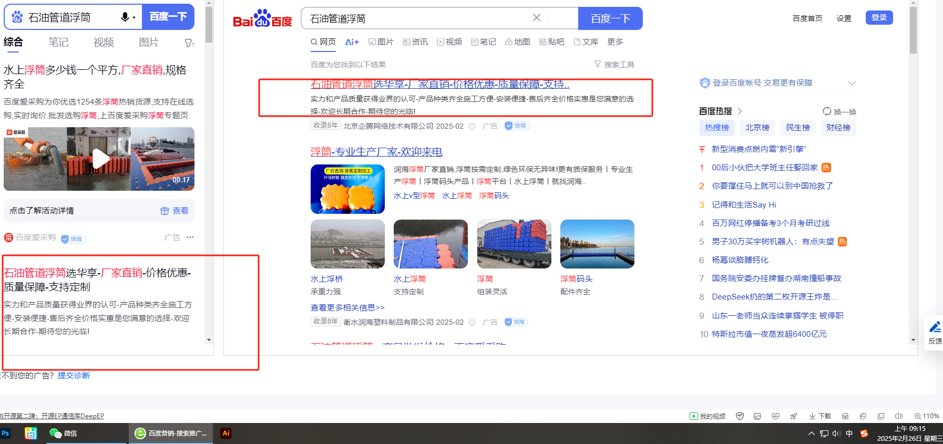The image size is (943, 444).
Task: Click the shield security icon in status bar
Action: click(740, 416)
